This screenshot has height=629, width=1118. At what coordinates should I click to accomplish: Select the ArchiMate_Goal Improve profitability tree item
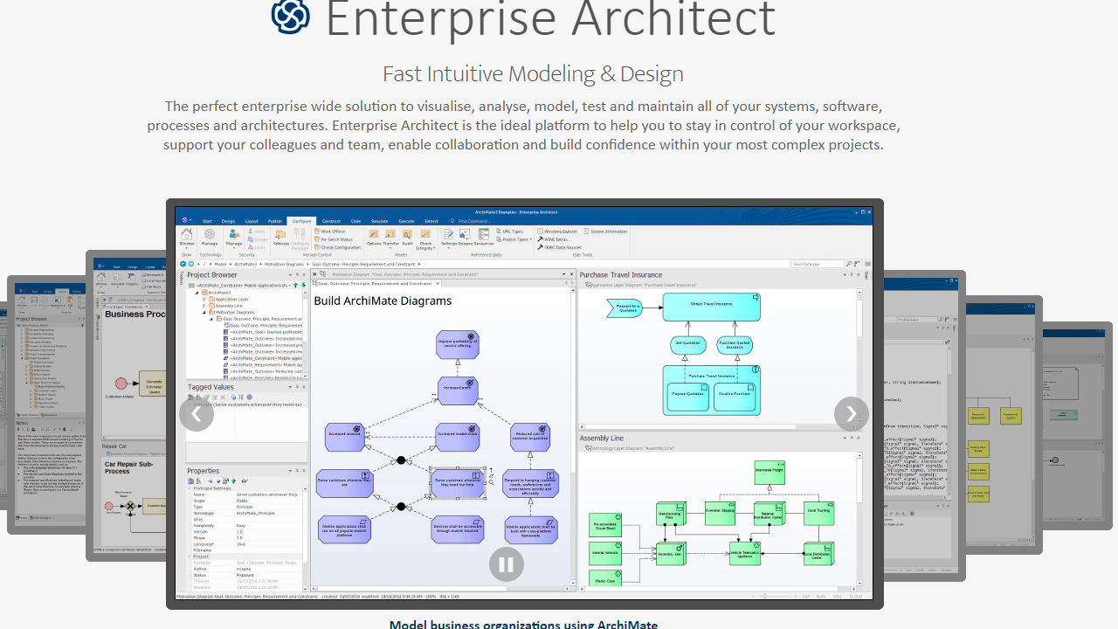[x=266, y=332]
